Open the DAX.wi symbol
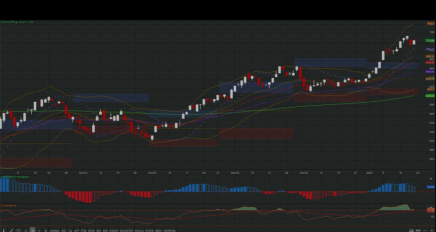Image resolution: width=436 pixels, height=232 pixels. (139, 231)
